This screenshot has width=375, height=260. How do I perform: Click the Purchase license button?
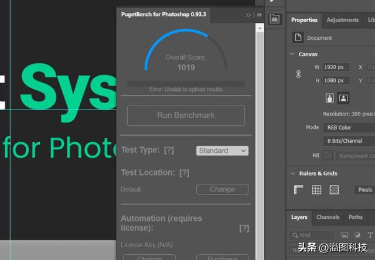click(x=223, y=258)
